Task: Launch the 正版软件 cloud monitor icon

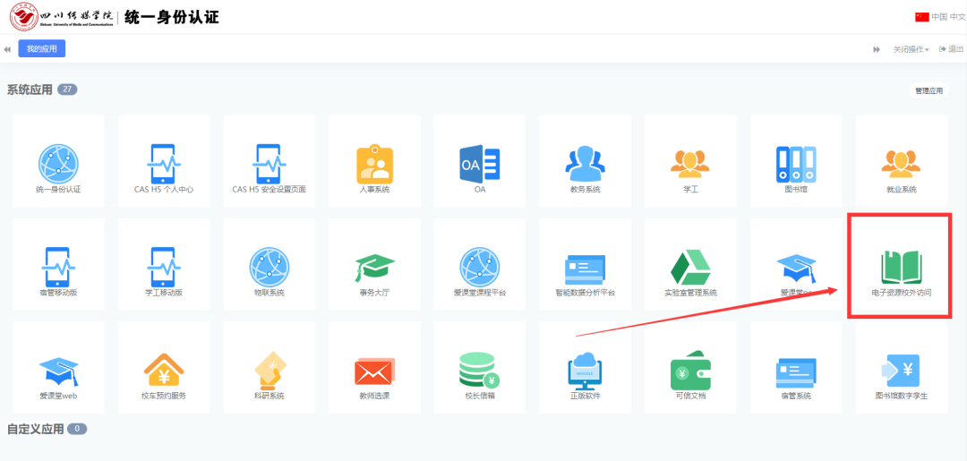Action: coord(585,370)
